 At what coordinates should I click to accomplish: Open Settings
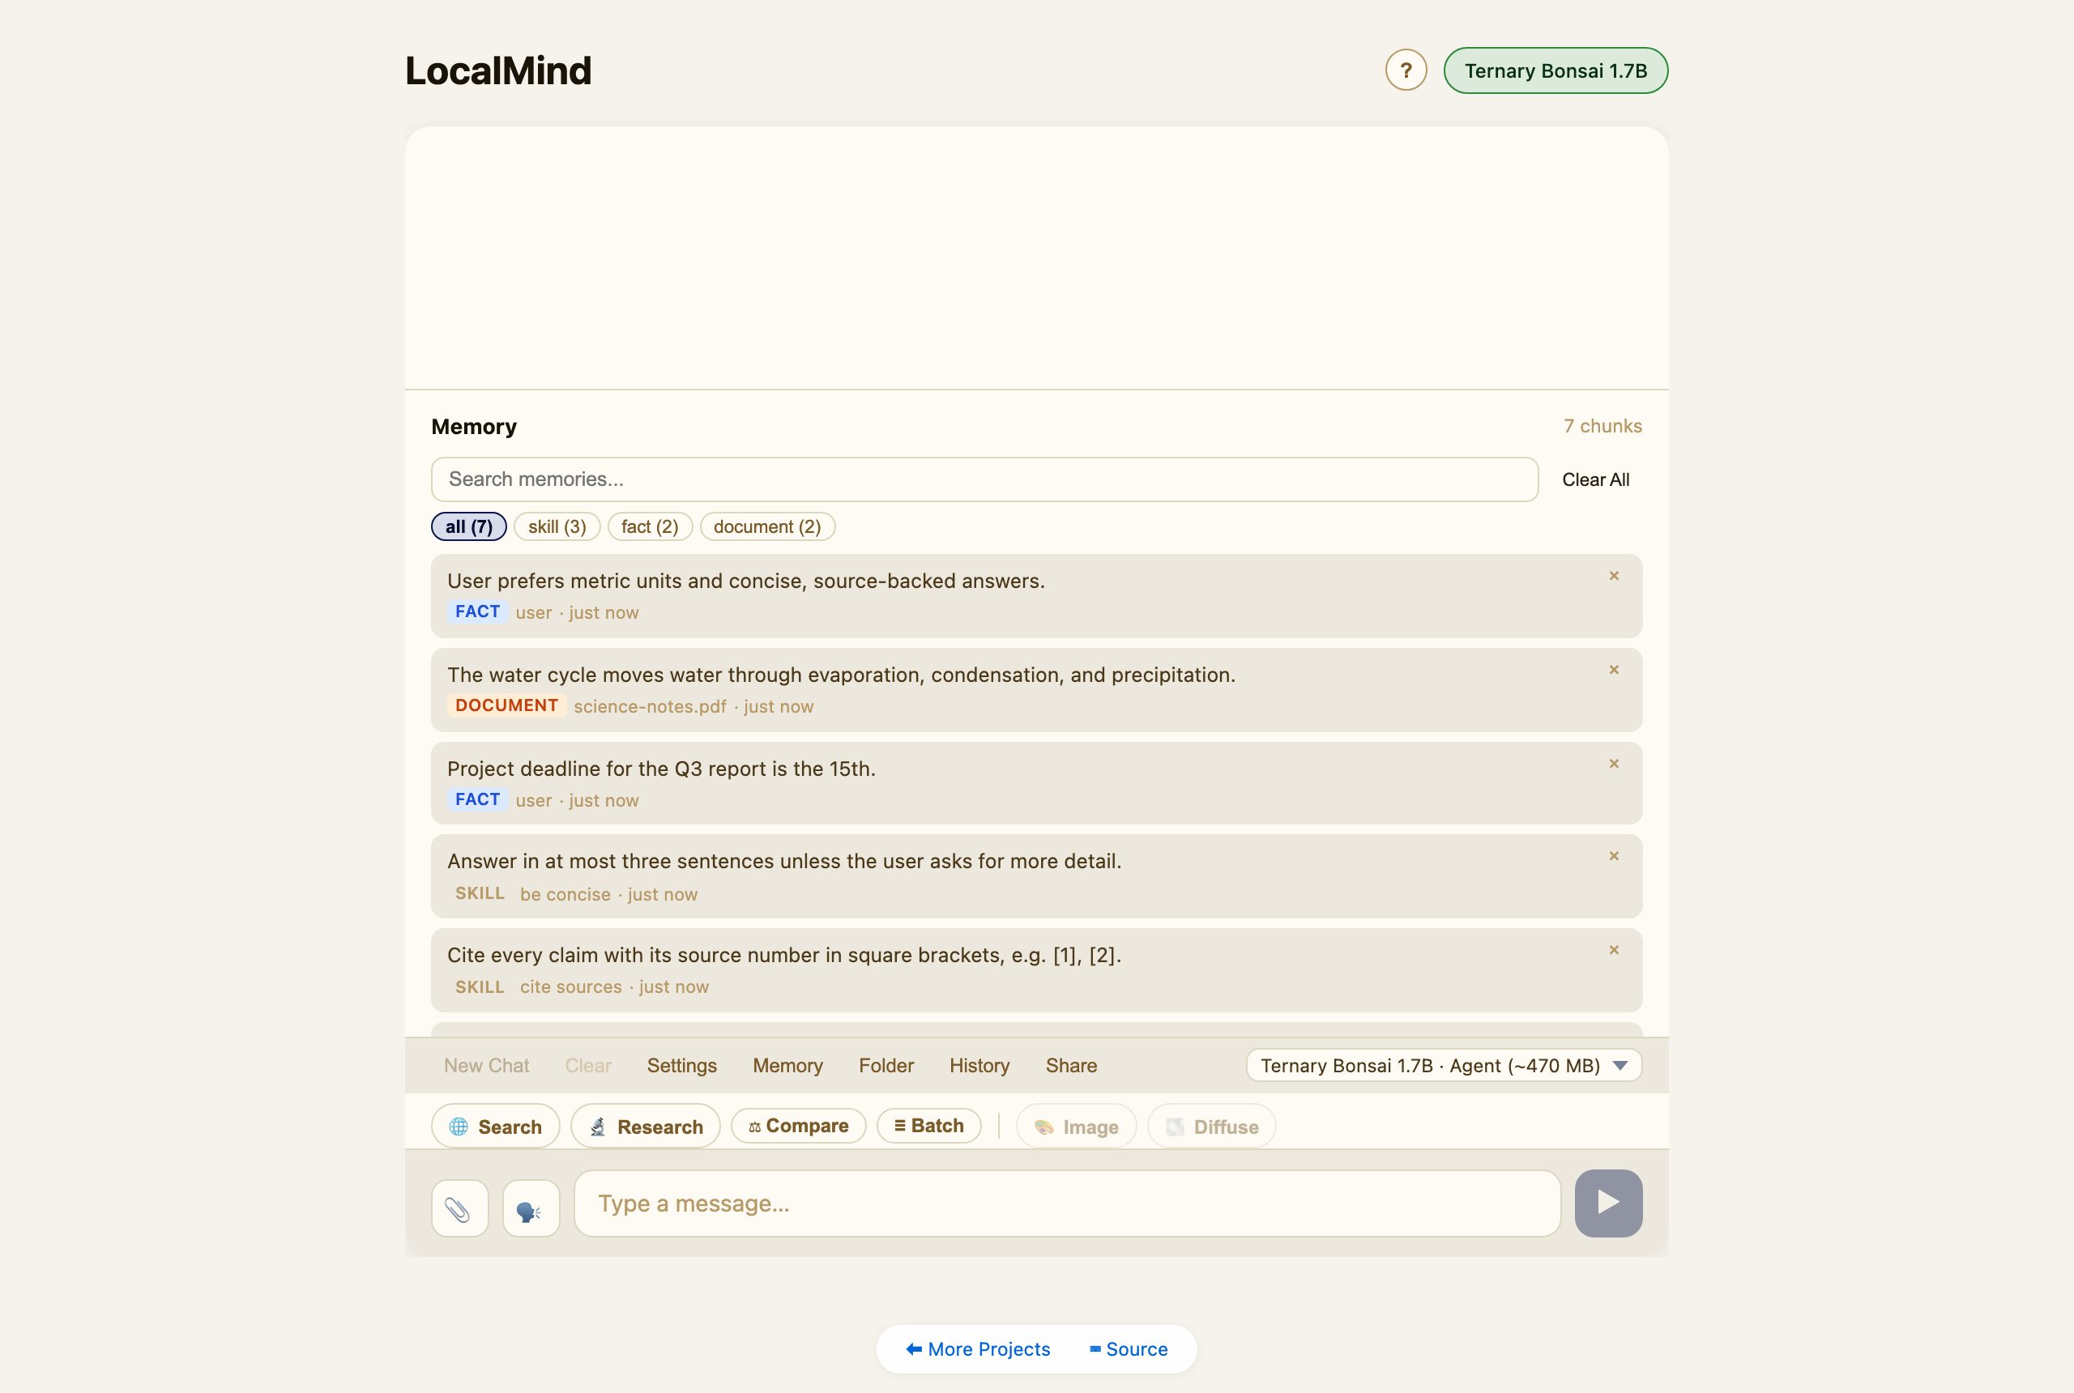tap(681, 1065)
